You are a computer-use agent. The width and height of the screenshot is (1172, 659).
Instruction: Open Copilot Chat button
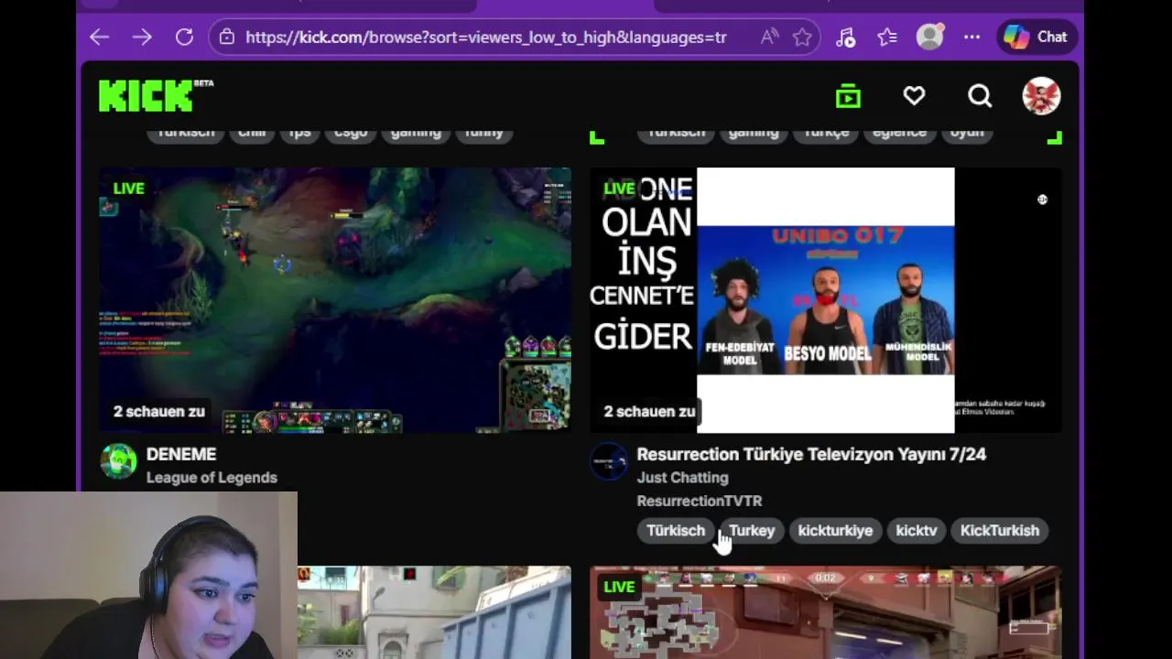(x=1036, y=38)
